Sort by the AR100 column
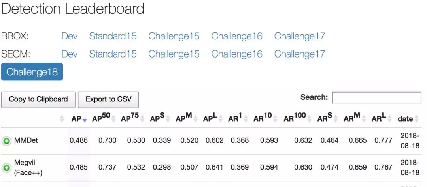The height and width of the screenshot is (187, 427). coord(295,118)
